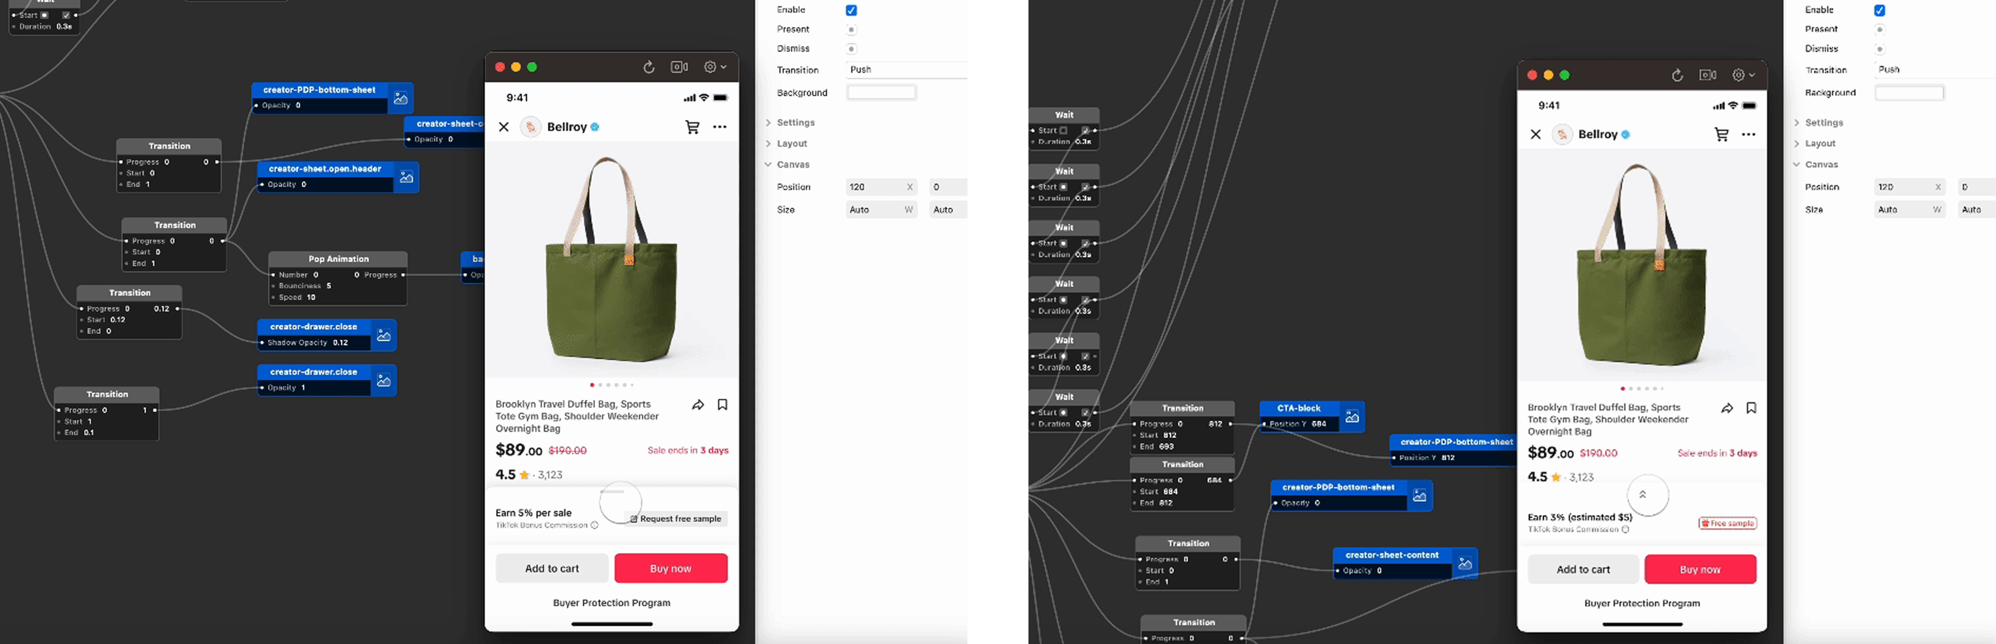Toggle Enable checkbox in the right inspector
Screen dimensions: 1996x644
point(1879,10)
